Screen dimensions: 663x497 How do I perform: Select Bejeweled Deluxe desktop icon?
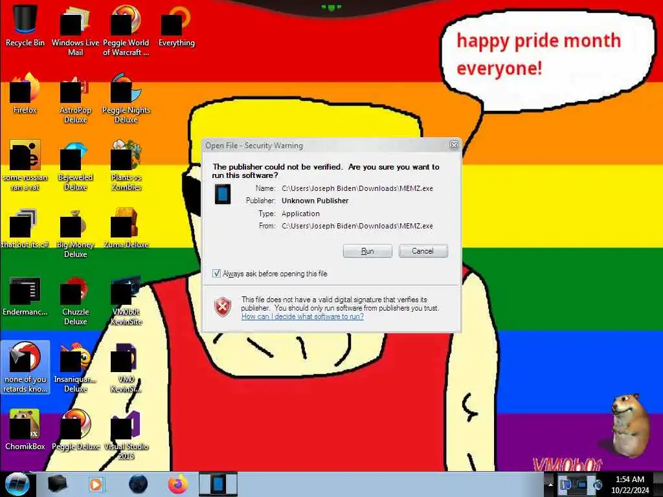pos(75,166)
